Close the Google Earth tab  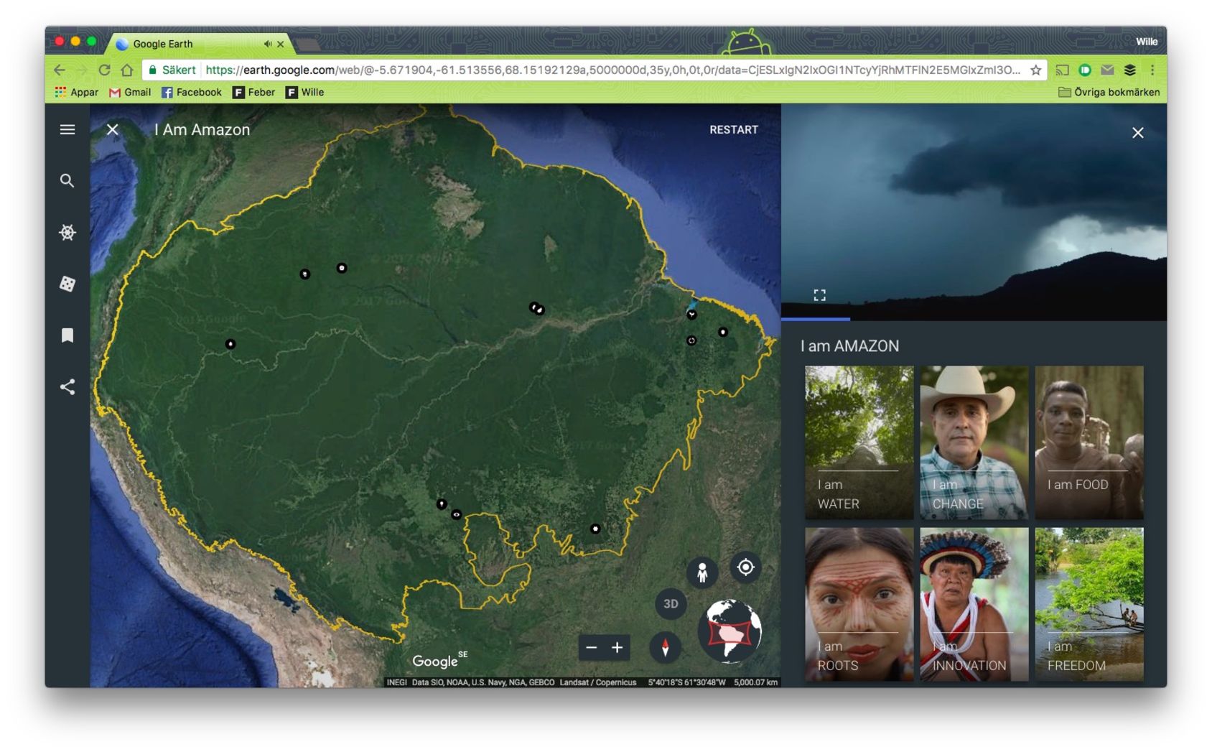tap(281, 45)
